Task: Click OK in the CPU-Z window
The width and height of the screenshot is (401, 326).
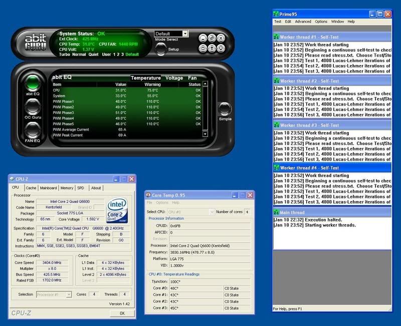Action: tap(122, 313)
